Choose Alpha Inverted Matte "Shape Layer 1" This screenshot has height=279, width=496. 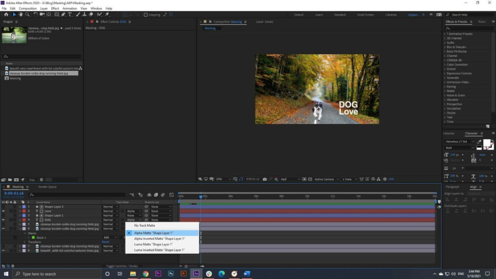[159, 239]
